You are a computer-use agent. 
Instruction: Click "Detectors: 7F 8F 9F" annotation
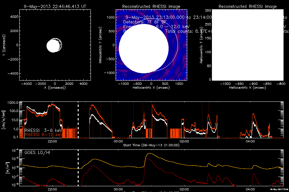click(145, 22)
